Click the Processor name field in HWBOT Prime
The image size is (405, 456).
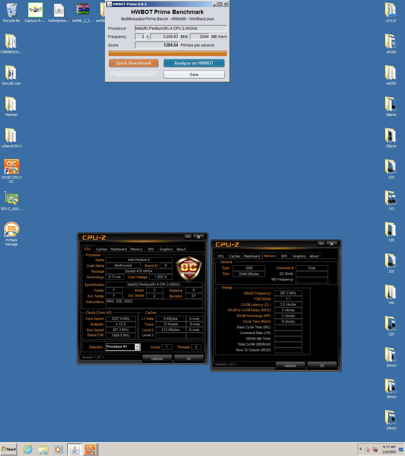pos(181,28)
